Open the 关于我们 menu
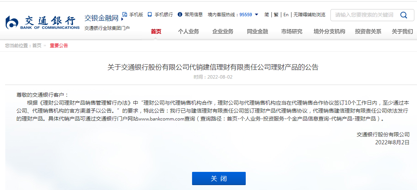 [x=402, y=31]
